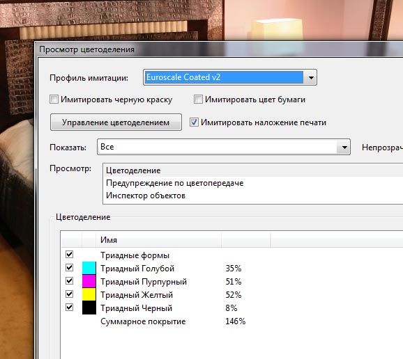Select the Триадные формы row label
The image size is (403, 359).
(x=135, y=255)
